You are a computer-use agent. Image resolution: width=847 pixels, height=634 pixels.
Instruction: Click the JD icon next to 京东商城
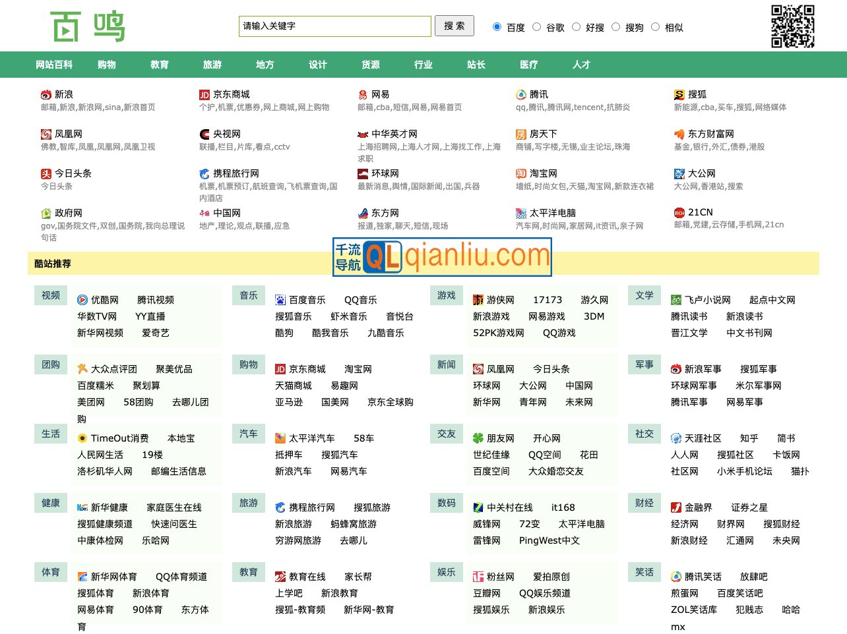[x=204, y=94]
